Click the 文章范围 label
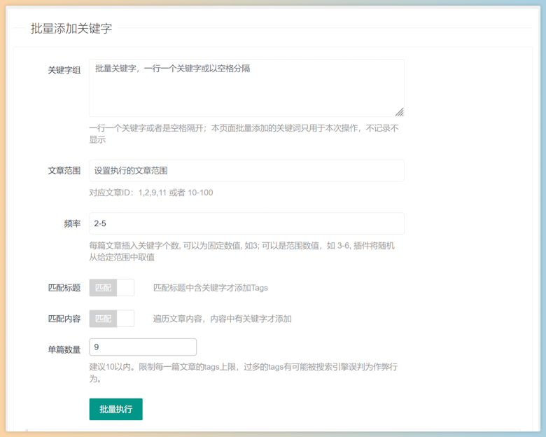Screen dimensions: 546x437 (x=64, y=170)
